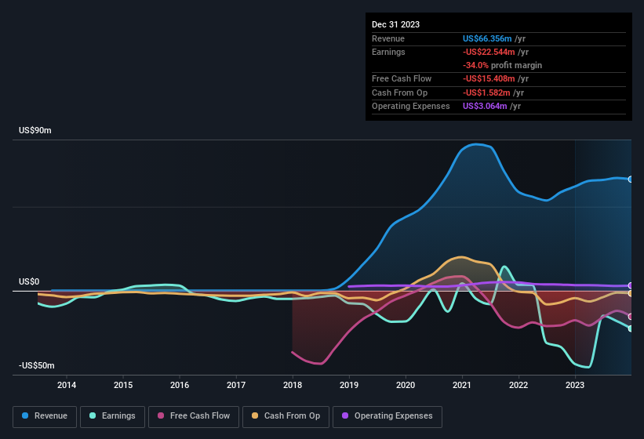Click the 2019 x-axis label
Image resolution: width=644 pixels, height=439 pixels.
tap(349, 385)
